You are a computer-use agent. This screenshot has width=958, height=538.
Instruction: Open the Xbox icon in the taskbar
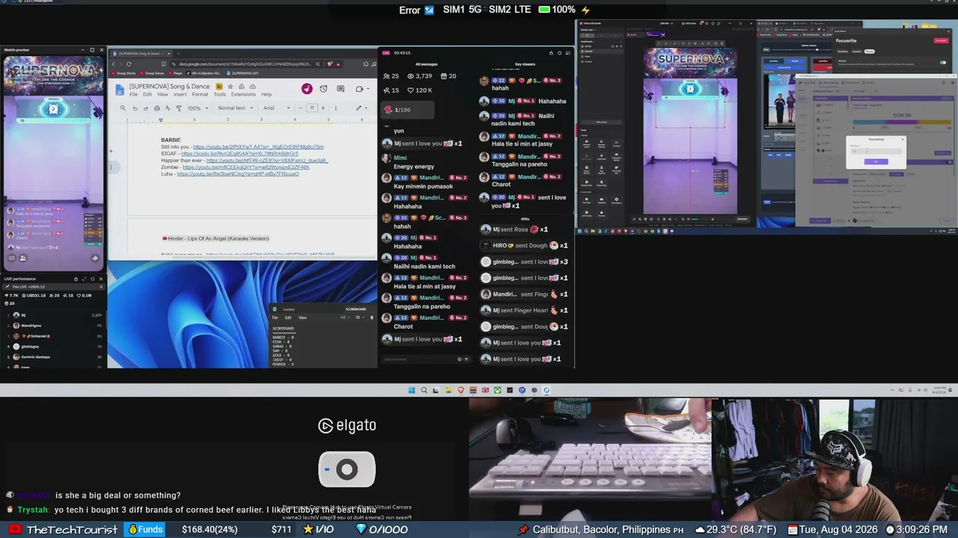point(497,390)
